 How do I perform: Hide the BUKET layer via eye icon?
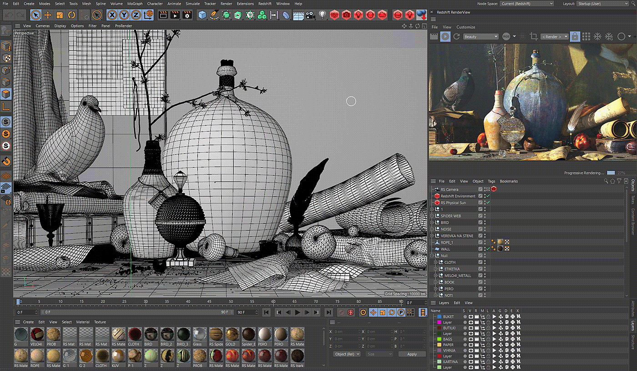470,317
